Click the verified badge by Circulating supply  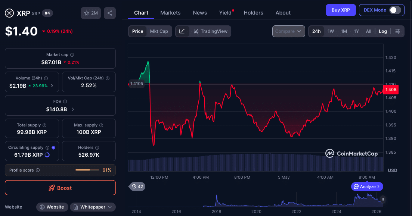[x=54, y=148]
